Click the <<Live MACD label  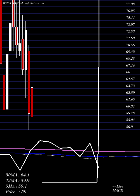pos(118,189)
